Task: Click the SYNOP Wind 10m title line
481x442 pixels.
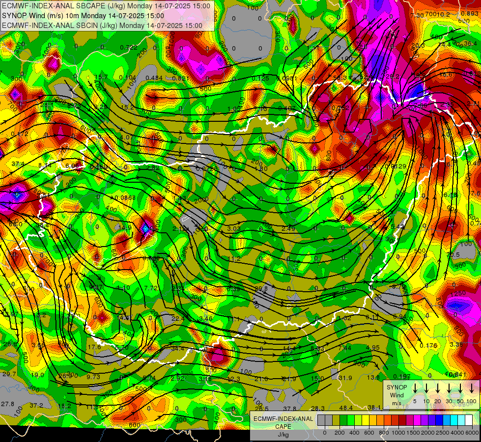Action: coord(83,16)
